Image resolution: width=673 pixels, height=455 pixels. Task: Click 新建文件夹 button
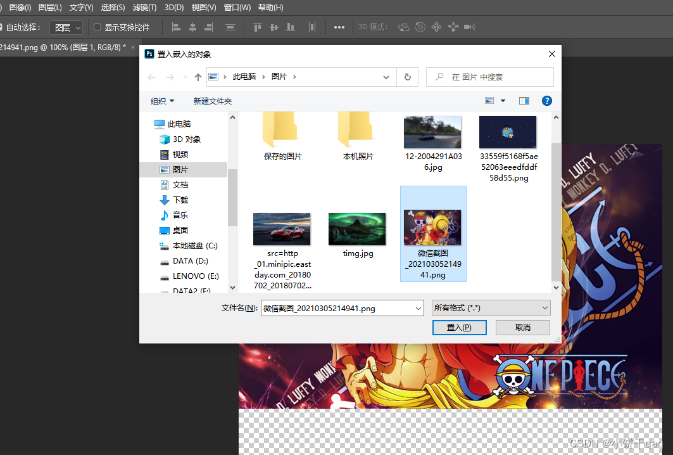tap(213, 101)
